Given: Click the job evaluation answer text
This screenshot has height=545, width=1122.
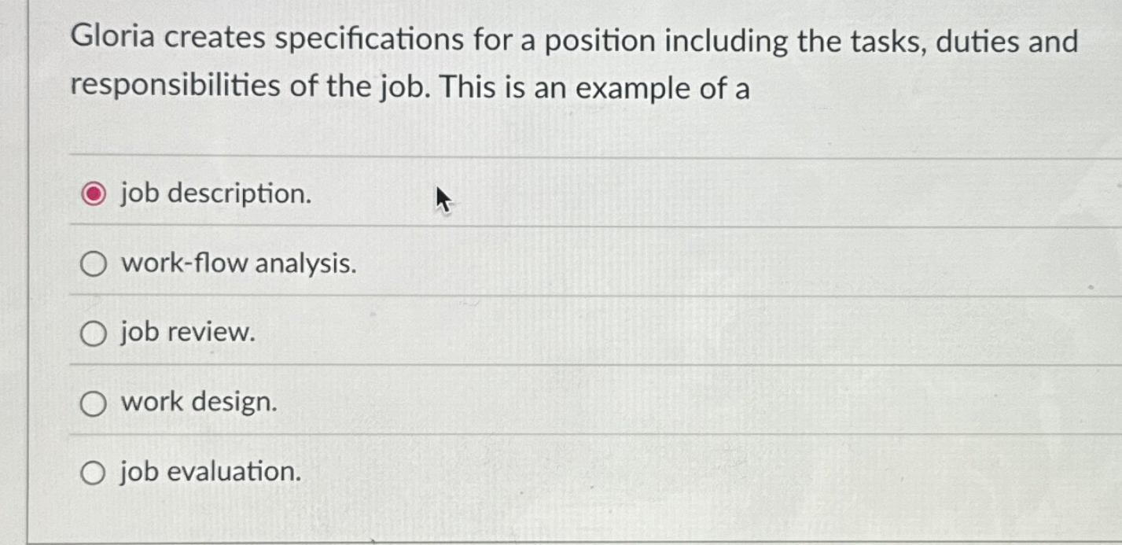Looking at the screenshot, I should point(208,473).
